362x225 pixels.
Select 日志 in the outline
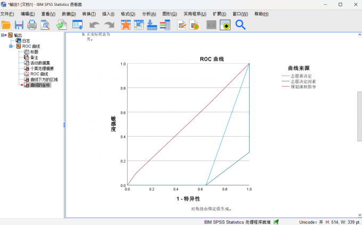click(26, 40)
